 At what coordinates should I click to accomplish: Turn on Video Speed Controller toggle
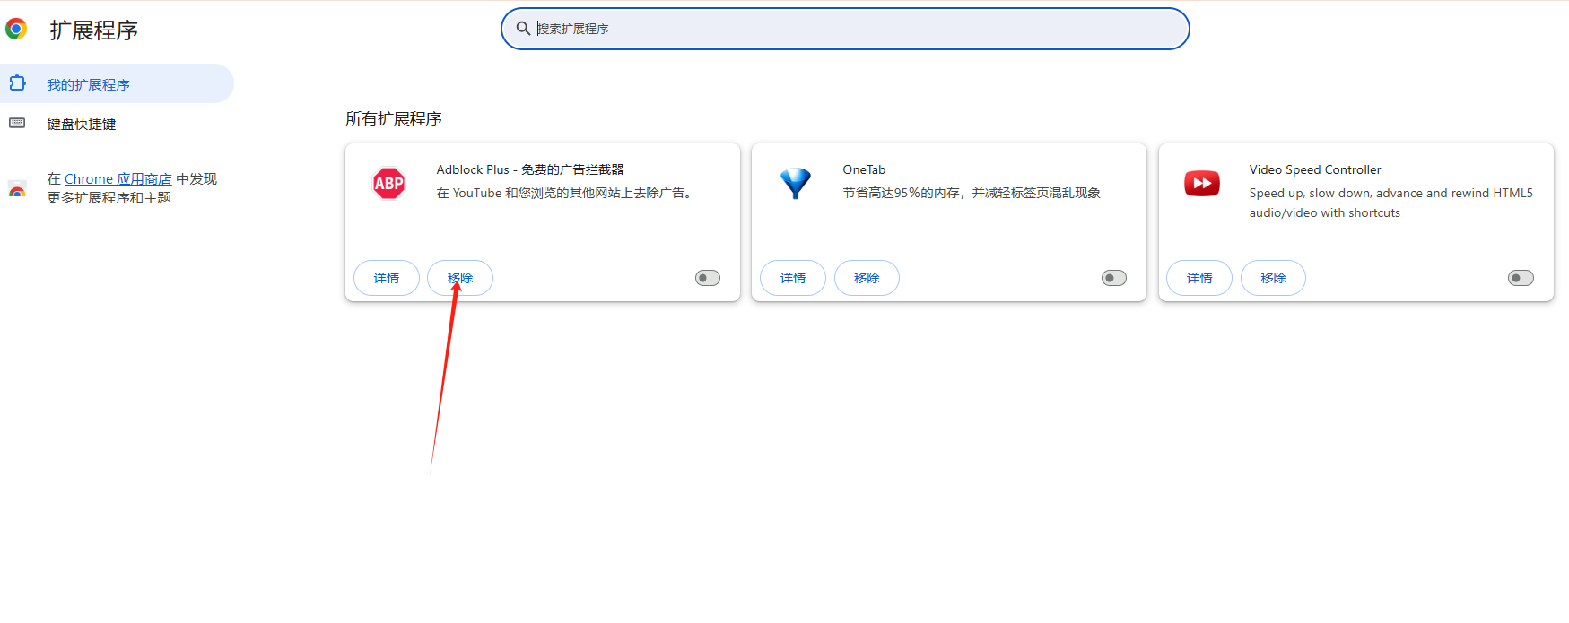pos(1521,278)
